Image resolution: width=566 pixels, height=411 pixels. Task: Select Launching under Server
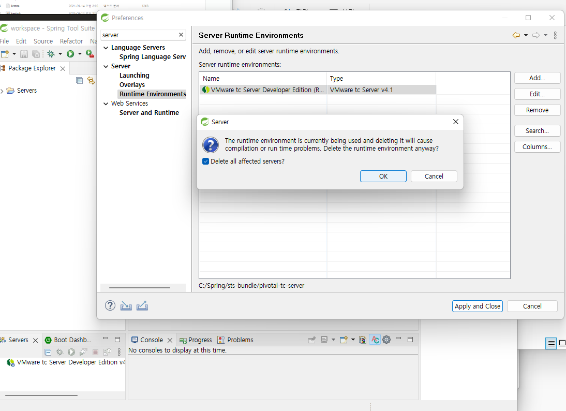(x=135, y=76)
